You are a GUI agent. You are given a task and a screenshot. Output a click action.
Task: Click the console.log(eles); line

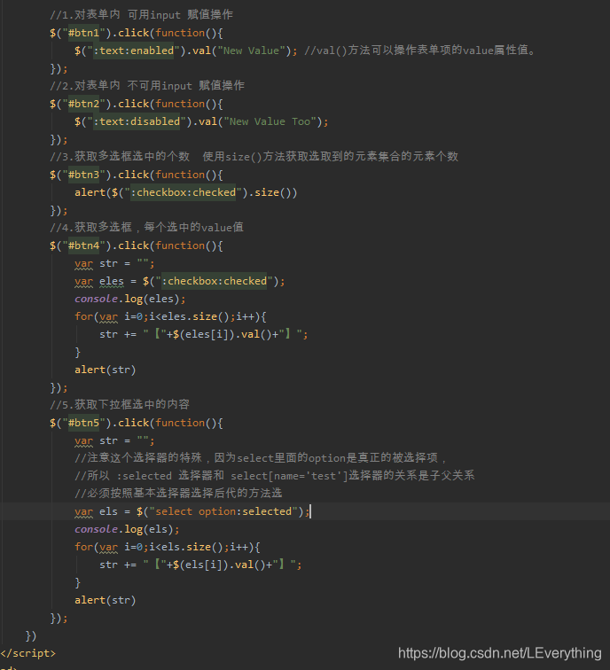[130, 299]
